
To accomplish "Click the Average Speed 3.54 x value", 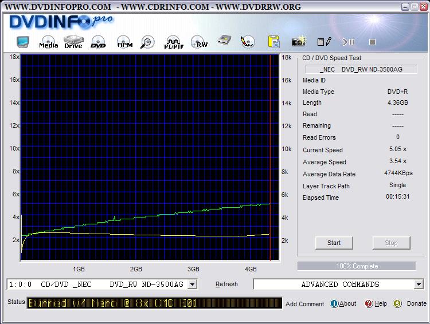I will pyautogui.click(x=398, y=161).
